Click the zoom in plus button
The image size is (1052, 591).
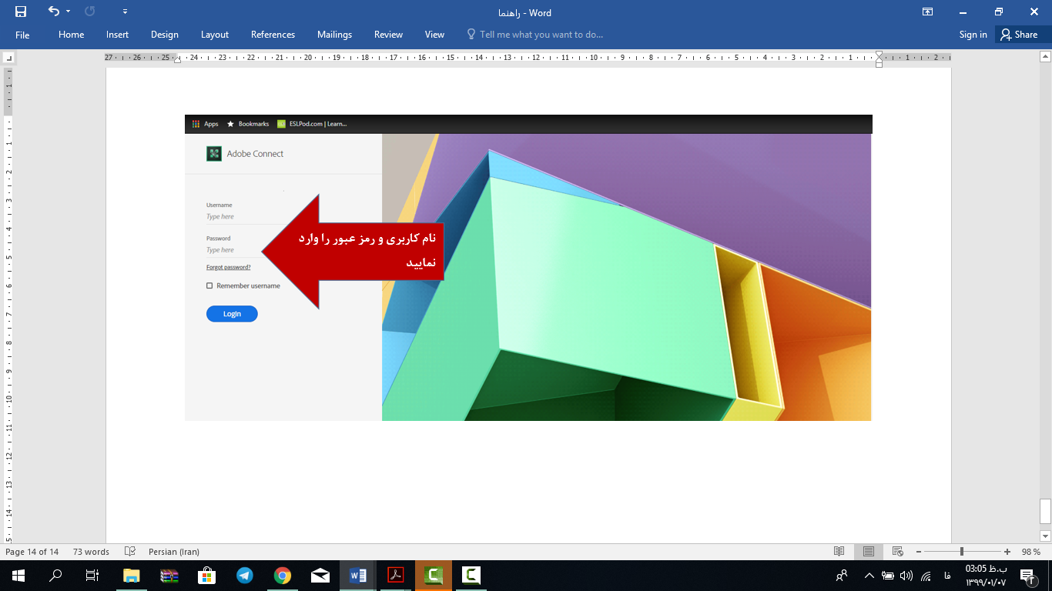pos(1007,552)
